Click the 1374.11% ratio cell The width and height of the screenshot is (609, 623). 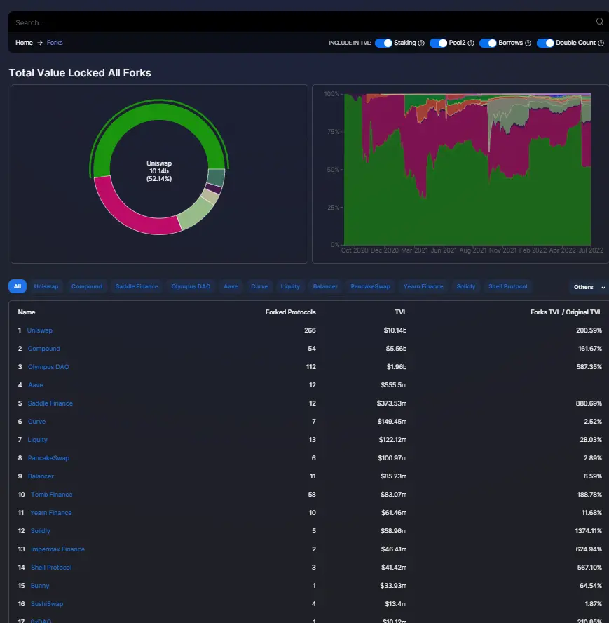pyautogui.click(x=589, y=531)
